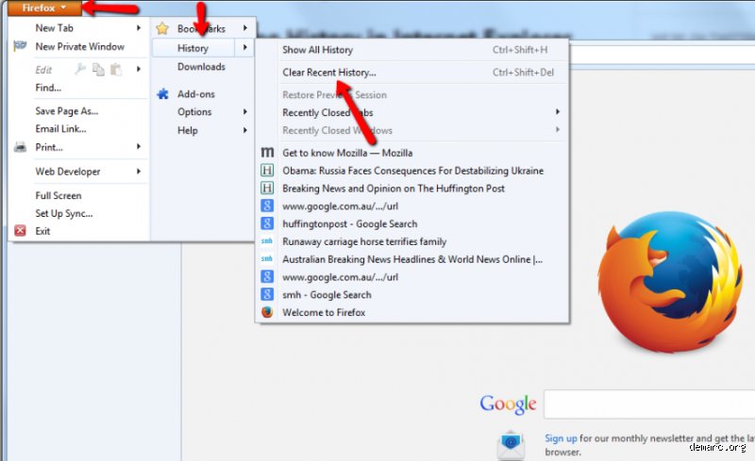Expand the Web Developer submenu arrow

point(139,172)
